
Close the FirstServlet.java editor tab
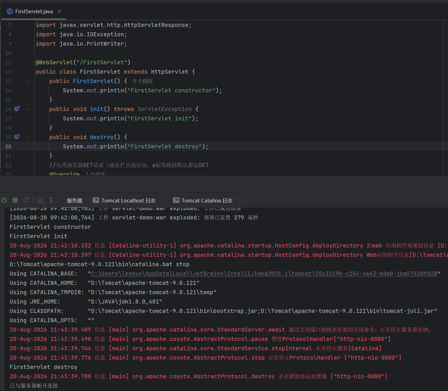coord(59,11)
